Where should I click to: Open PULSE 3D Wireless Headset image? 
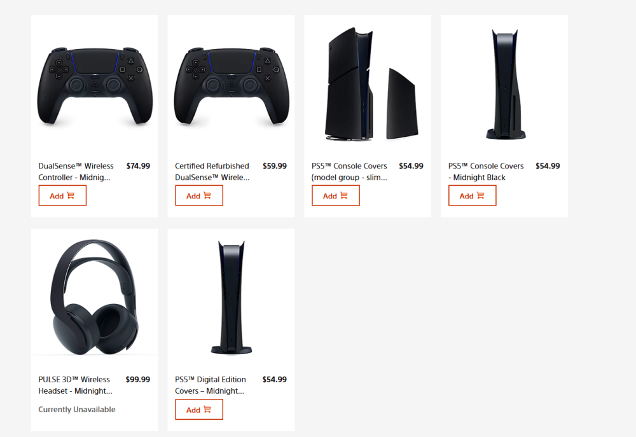coord(95,297)
